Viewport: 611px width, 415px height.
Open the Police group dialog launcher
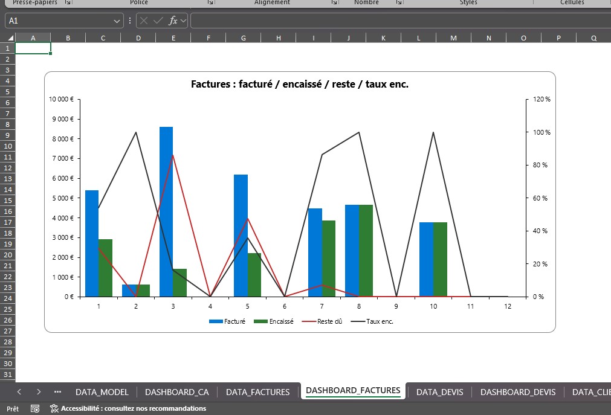tap(209, 2)
